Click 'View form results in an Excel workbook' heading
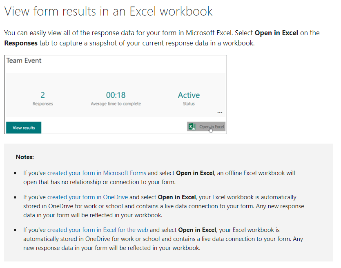The image size is (341, 268). [x=108, y=11]
